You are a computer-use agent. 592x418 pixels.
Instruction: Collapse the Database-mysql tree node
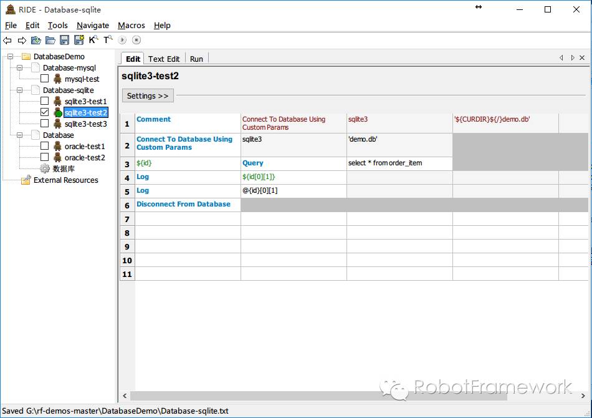click(20, 67)
